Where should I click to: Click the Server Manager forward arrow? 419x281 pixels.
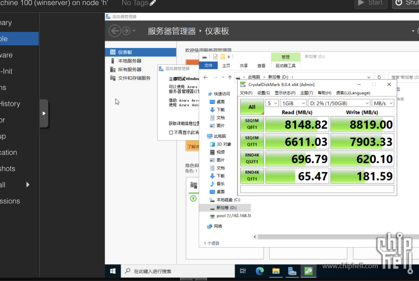[x=126, y=31]
